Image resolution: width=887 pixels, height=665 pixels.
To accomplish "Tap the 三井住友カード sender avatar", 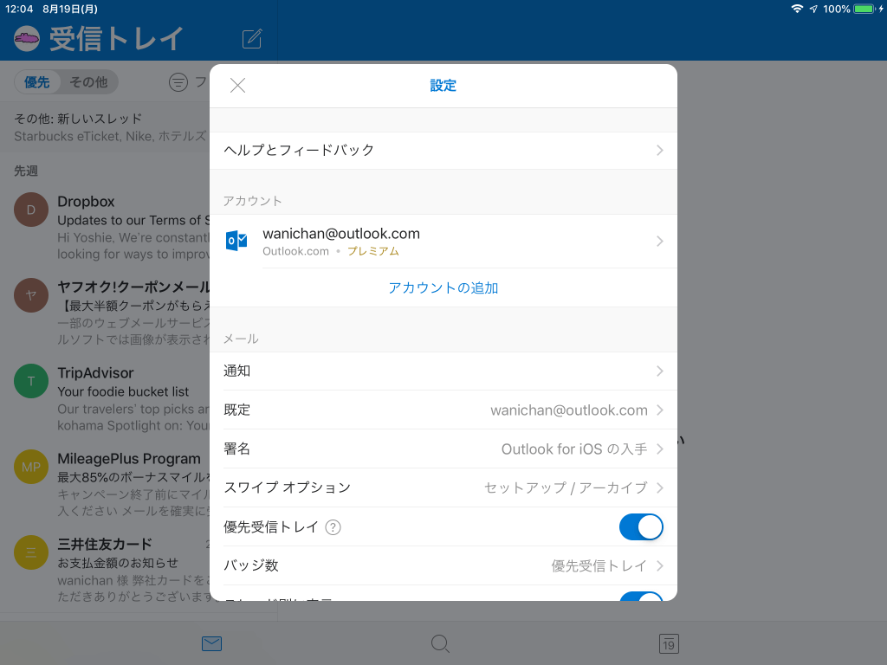I will pos(31,552).
